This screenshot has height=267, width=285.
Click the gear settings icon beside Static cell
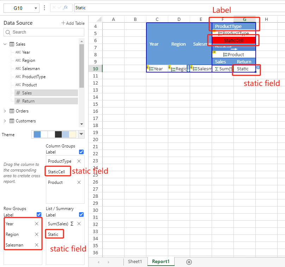pos(258,68)
